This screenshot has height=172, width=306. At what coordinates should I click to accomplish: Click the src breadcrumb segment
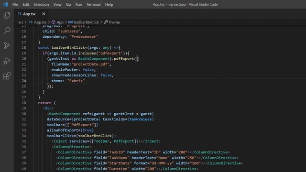[x=21, y=22]
